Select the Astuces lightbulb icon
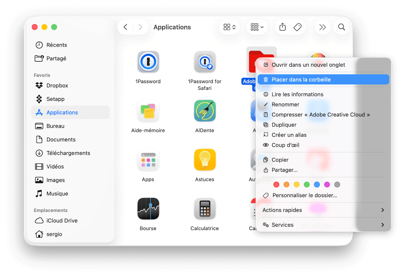This screenshot has width=401, height=277. click(x=205, y=160)
